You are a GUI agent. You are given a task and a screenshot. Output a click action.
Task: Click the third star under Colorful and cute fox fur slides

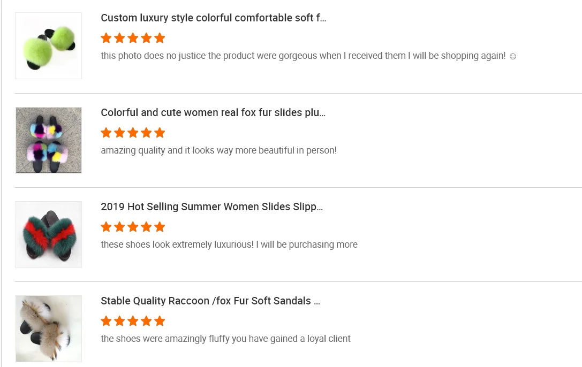[x=133, y=133]
